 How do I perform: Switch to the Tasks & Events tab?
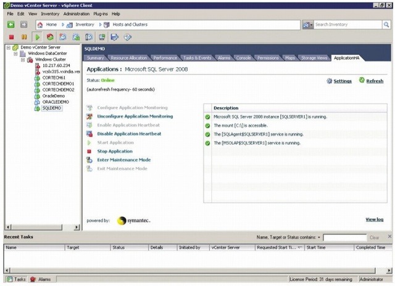(197, 58)
